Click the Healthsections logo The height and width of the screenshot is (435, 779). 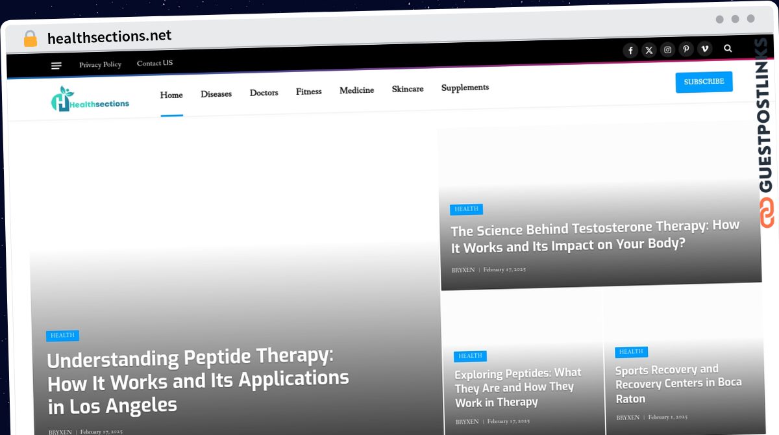[90, 99]
